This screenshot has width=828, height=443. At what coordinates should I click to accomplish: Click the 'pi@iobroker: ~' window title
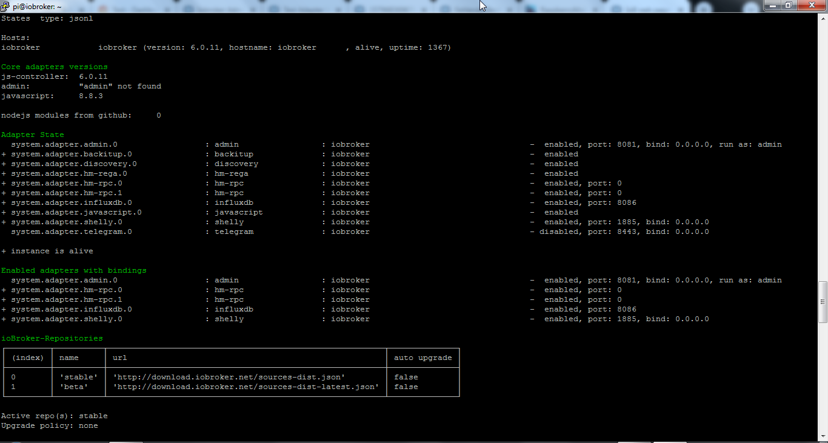pos(38,6)
